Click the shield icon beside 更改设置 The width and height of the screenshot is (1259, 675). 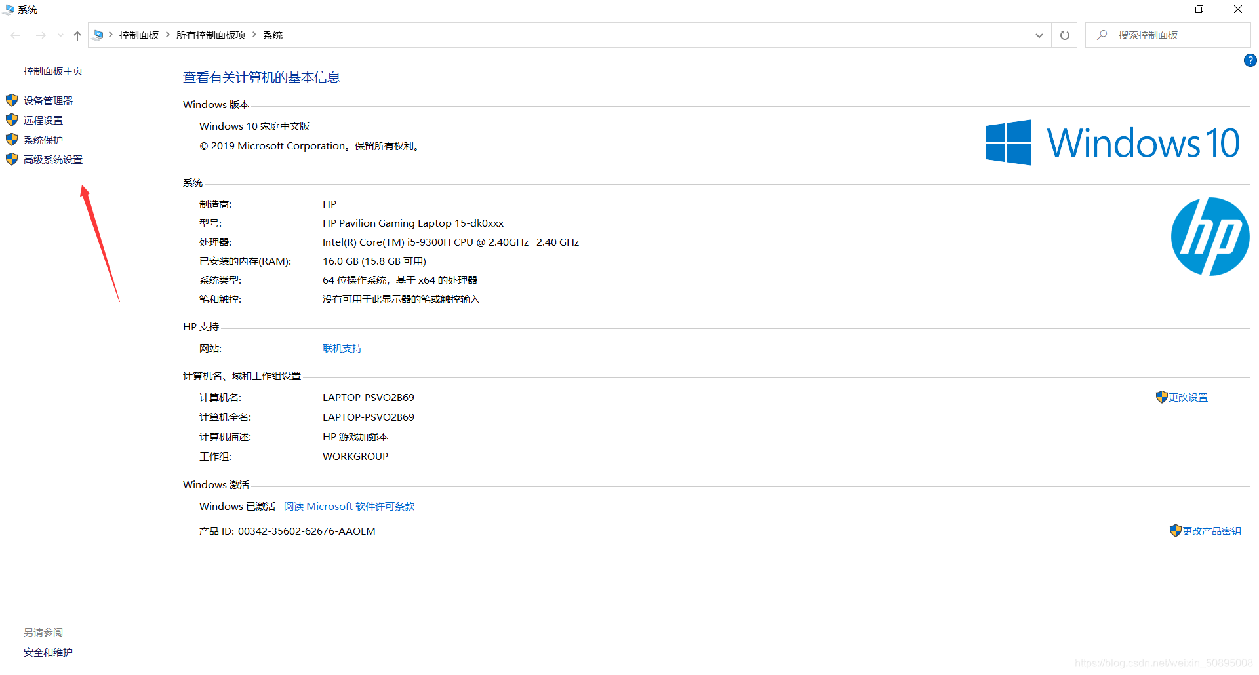coord(1161,397)
